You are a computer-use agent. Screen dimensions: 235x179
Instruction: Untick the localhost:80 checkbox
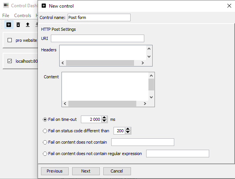tap(10, 61)
